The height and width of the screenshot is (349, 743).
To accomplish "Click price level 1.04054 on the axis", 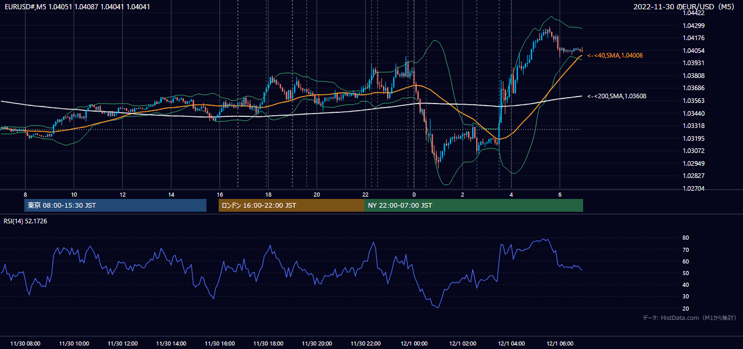I will click(x=694, y=51).
